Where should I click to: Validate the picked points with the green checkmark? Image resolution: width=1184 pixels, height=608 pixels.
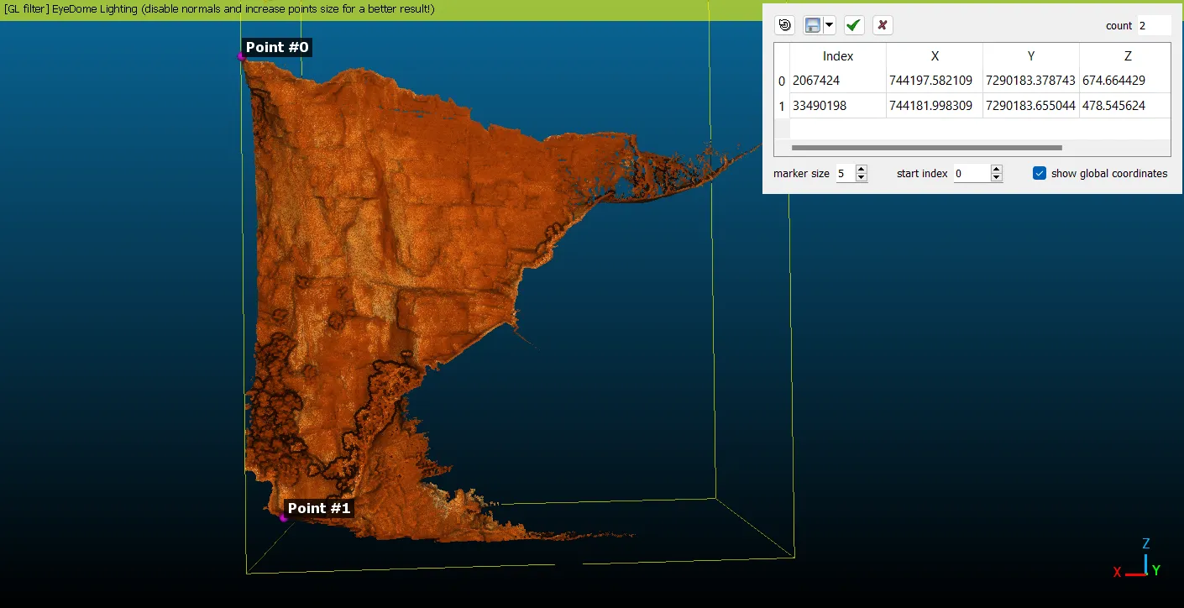click(x=854, y=25)
